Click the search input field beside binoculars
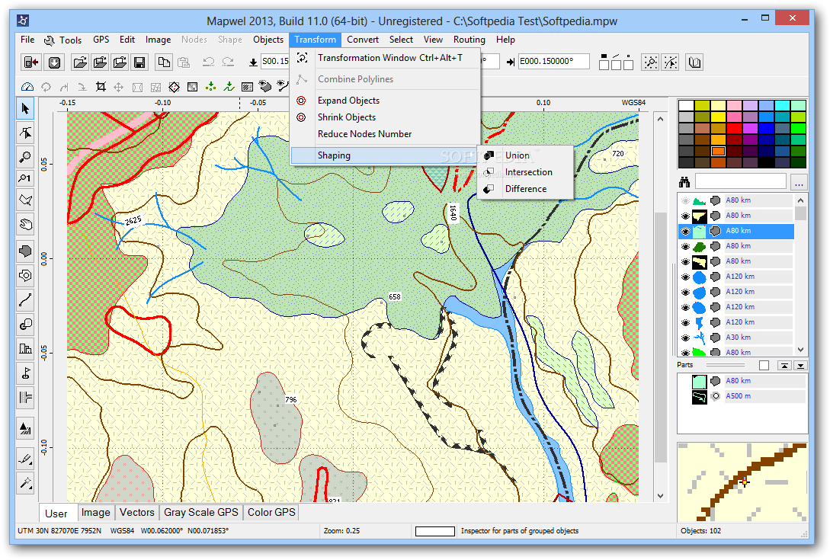This screenshot has width=830, height=560. tap(740, 182)
